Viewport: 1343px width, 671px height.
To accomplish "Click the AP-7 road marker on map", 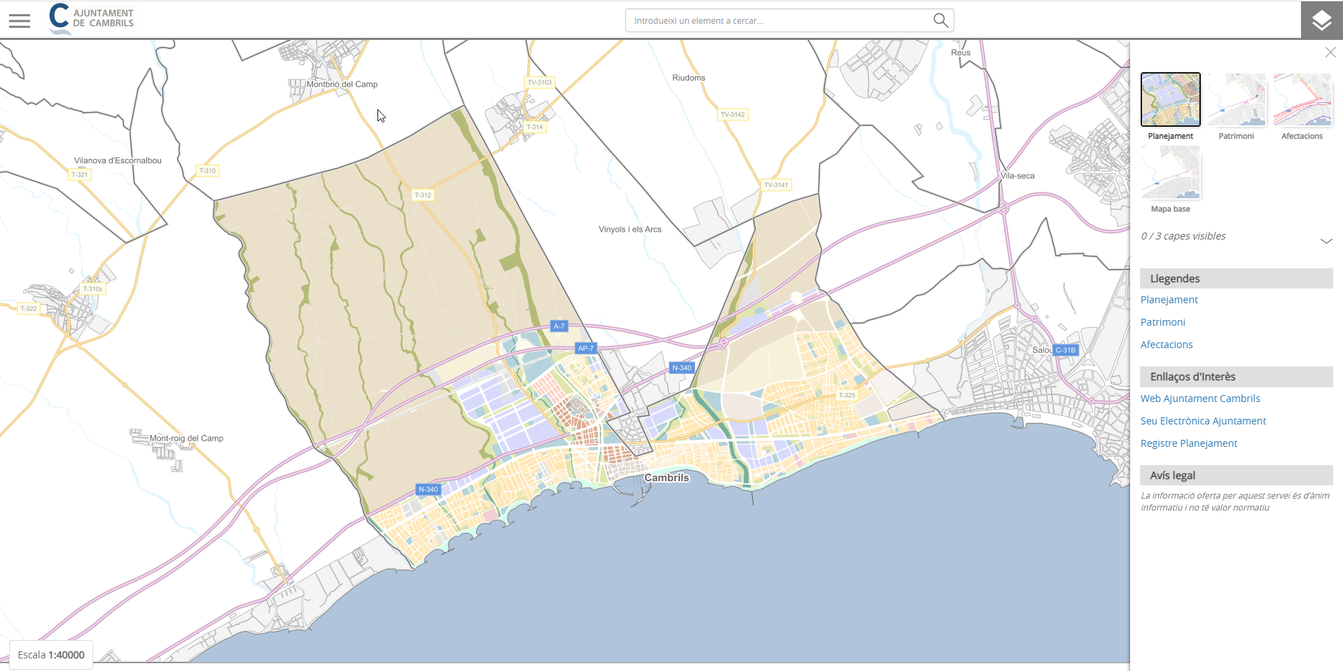I will point(585,348).
